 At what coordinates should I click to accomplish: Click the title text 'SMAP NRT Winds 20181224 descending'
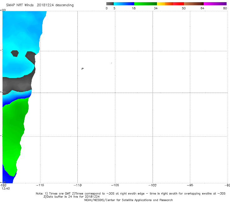tap(40, 5)
